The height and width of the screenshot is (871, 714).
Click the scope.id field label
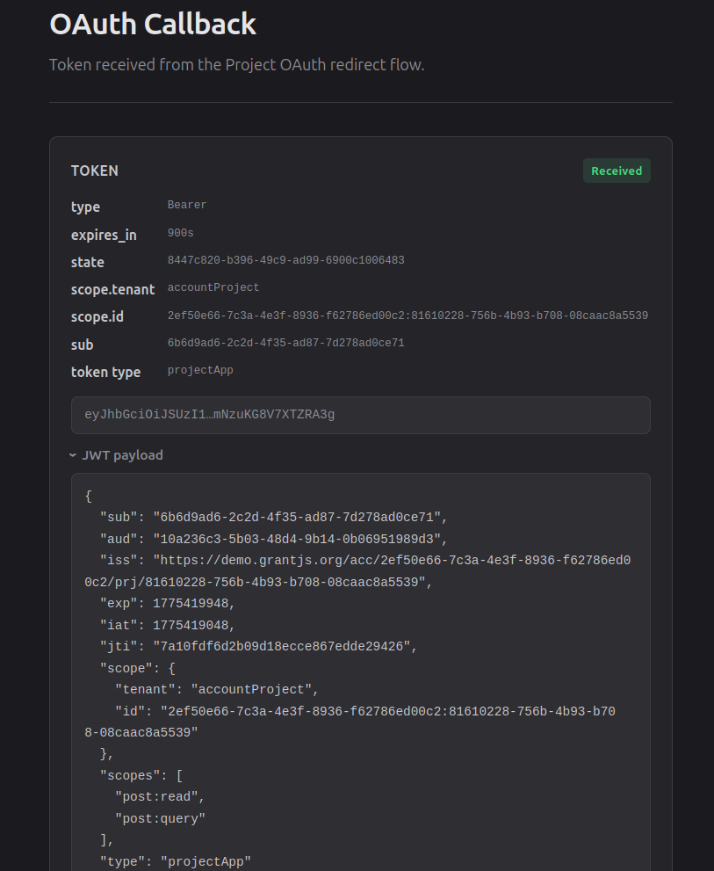click(x=97, y=316)
